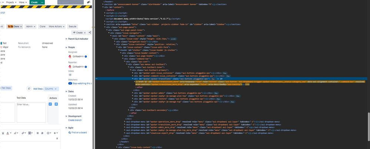Click the copy steps icon beside Add Step
The width and height of the screenshot is (370, 149).
29,89
